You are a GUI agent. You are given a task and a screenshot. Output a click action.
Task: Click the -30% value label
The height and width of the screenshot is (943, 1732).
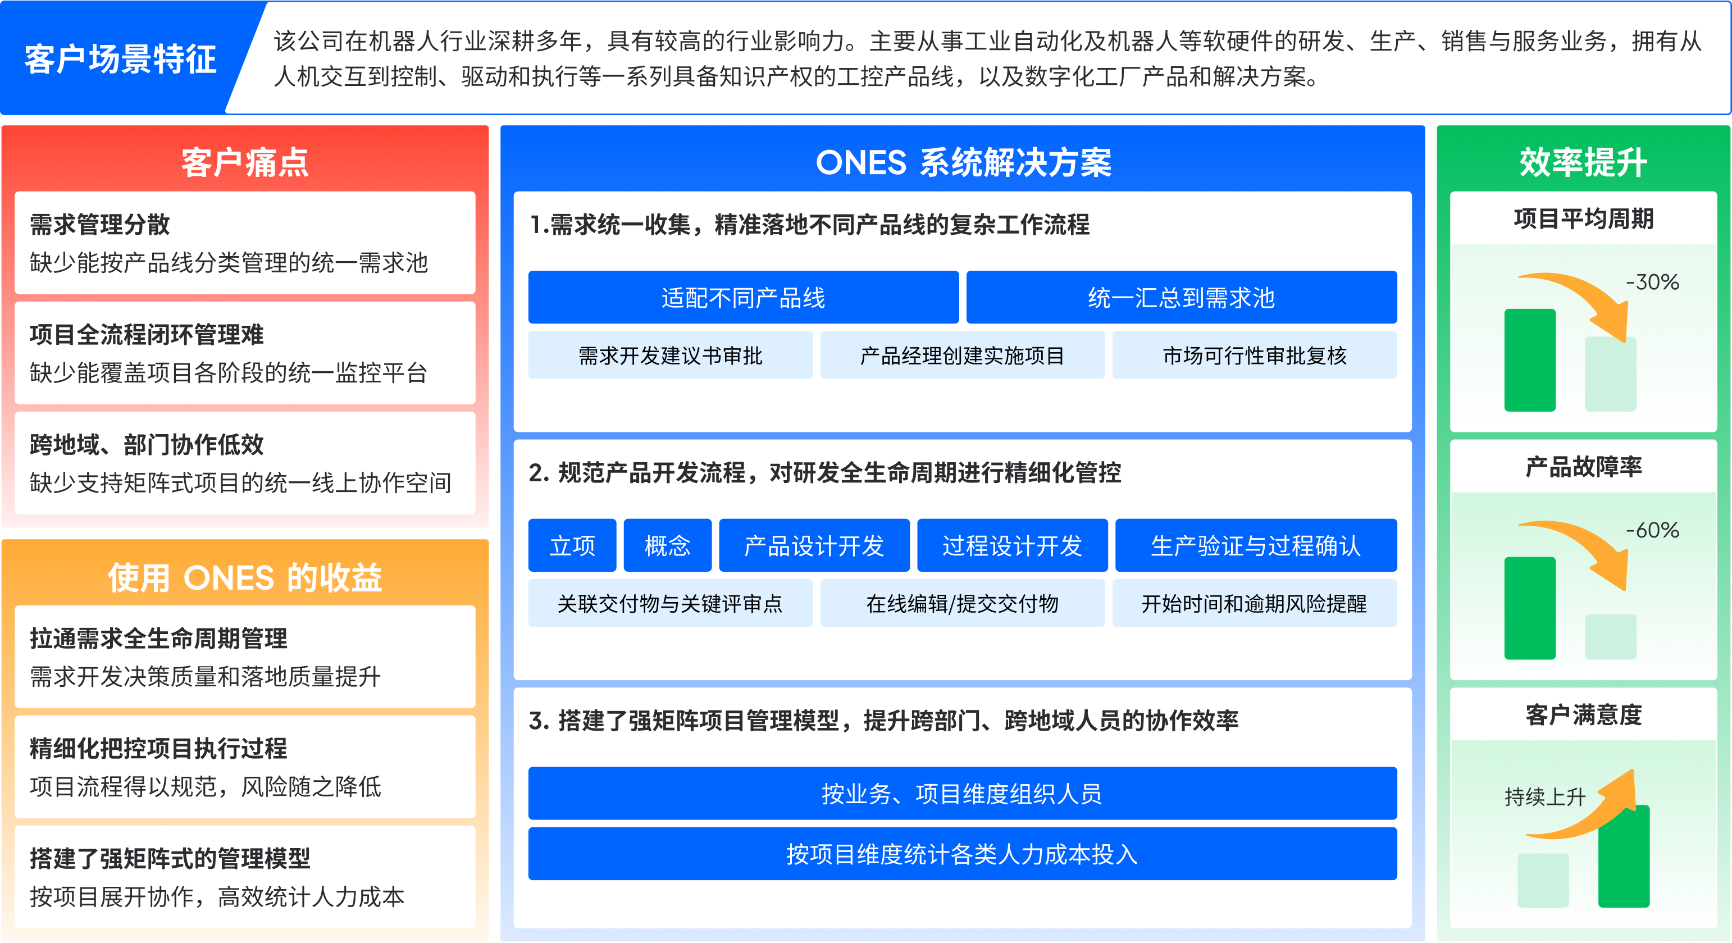[x=1653, y=283]
